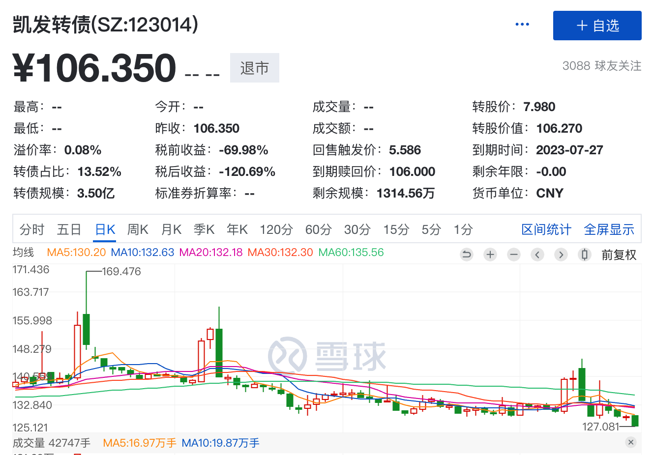The width and height of the screenshot is (653, 455).
Task: Close the volume panel with X
Action: 631,442
